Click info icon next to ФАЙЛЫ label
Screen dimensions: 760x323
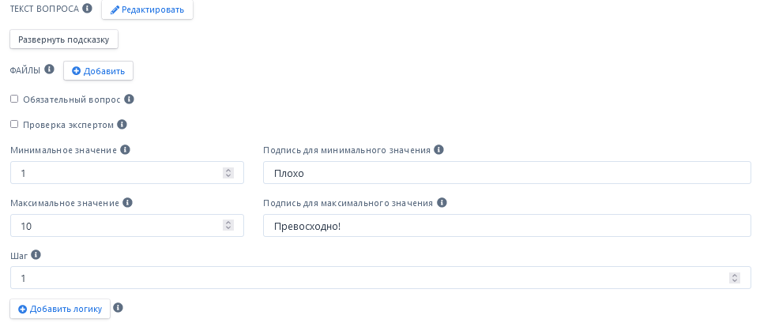pos(49,69)
